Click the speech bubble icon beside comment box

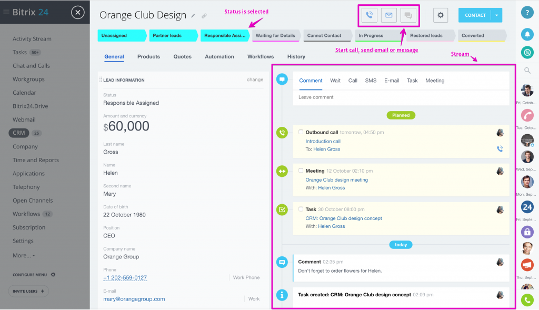(x=282, y=79)
